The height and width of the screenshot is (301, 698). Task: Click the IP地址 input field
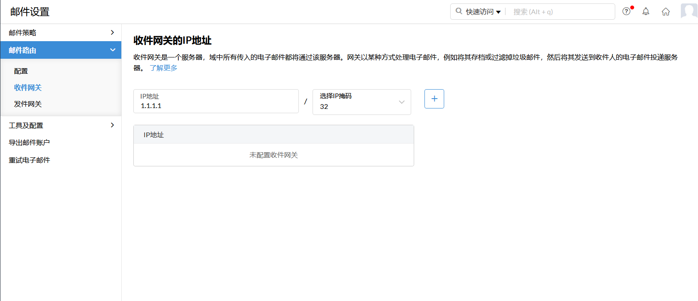216,105
